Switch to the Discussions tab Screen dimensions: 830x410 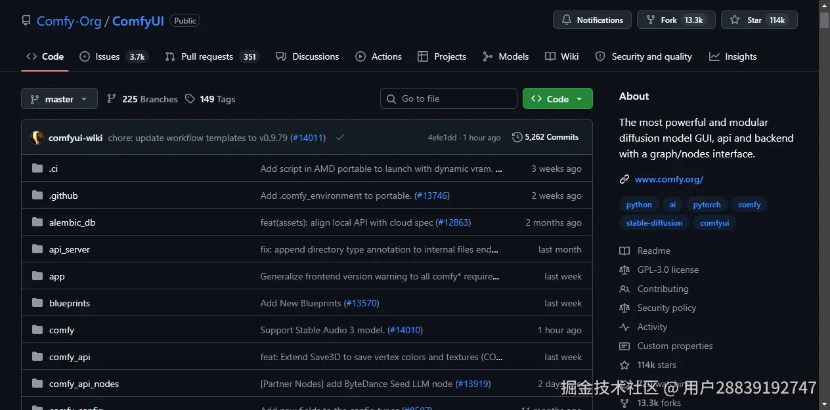(307, 56)
